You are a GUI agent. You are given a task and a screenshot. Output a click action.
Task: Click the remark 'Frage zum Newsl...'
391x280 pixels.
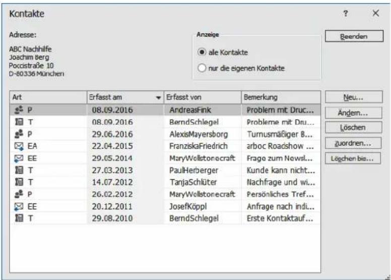[280, 158]
